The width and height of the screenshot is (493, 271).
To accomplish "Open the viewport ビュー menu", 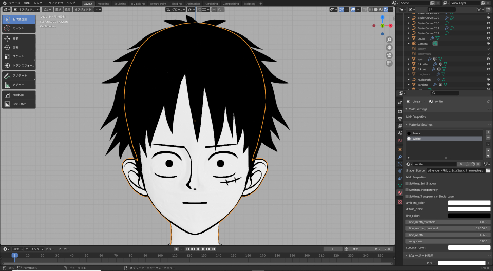I will (x=47, y=9).
